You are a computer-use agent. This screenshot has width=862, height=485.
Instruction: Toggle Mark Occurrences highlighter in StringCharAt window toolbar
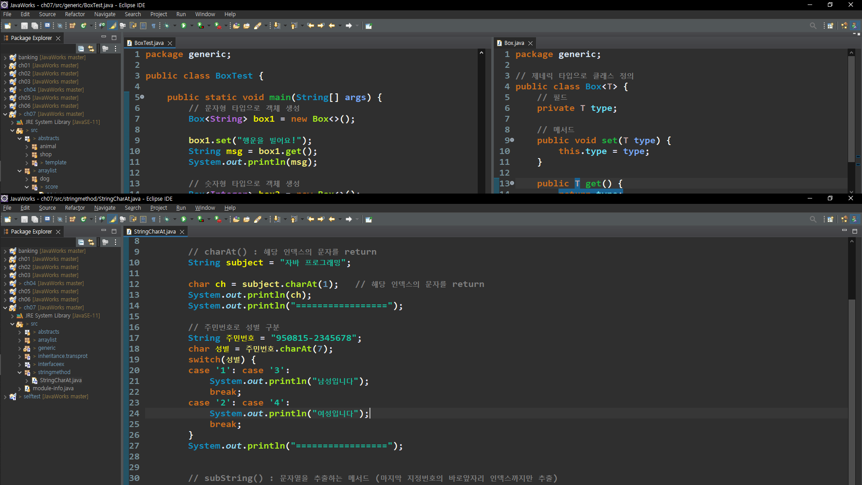tap(113, 219)
